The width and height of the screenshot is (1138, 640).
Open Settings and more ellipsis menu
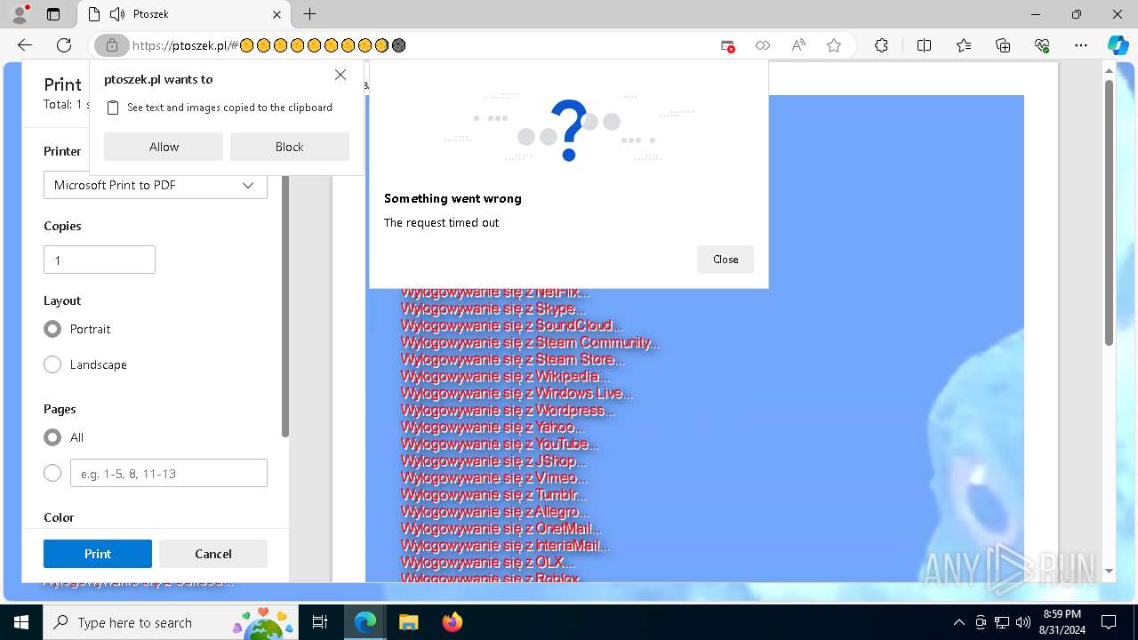click(x=1081, y=45)
